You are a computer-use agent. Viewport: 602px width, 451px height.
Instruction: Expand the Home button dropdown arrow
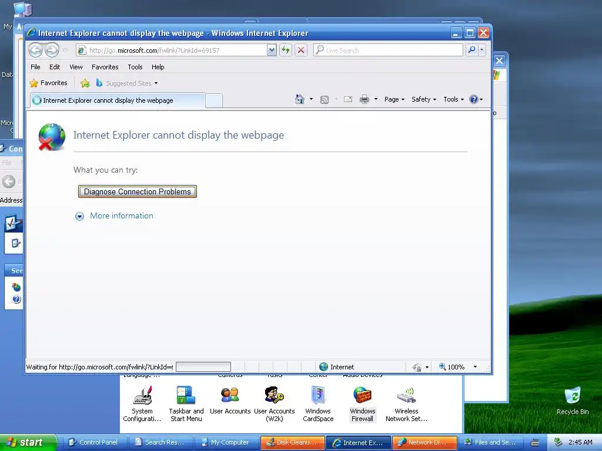point(311,99)
